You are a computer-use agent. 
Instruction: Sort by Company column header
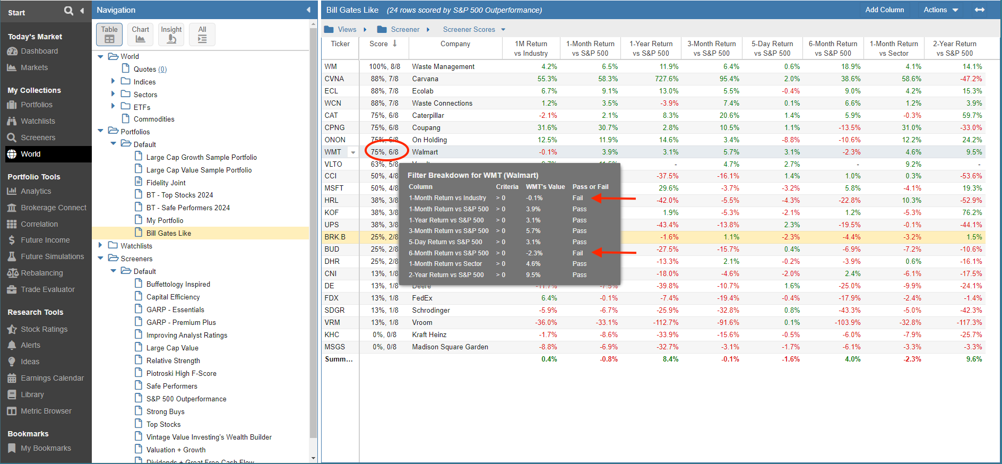[x=455, y=44]
